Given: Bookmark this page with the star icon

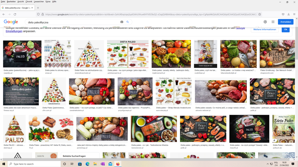Looking at the screenshot, I should [259, 14].
